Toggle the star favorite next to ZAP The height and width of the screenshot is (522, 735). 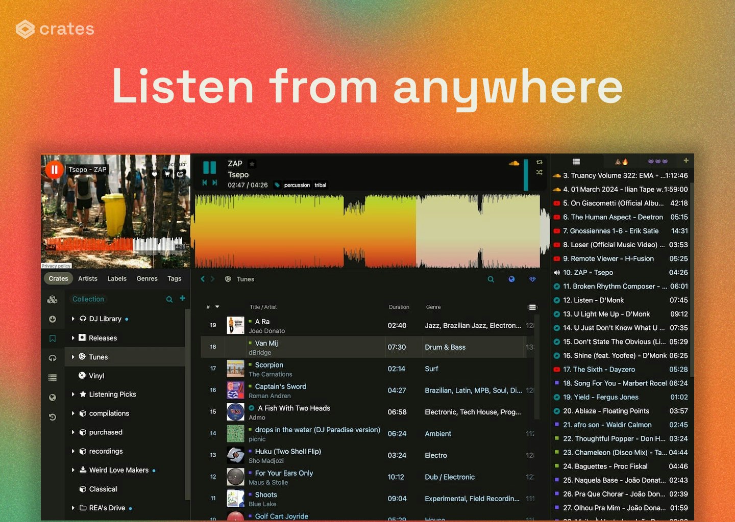click(252, 164)
